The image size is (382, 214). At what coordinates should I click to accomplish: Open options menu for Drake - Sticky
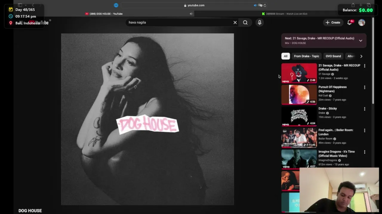coord(364,109)
